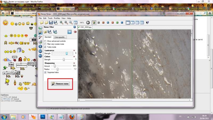Viewport: 213px width, 120px height.
Task: Select the blue square icon after the first orange one
Action: [x=108, y=23]
